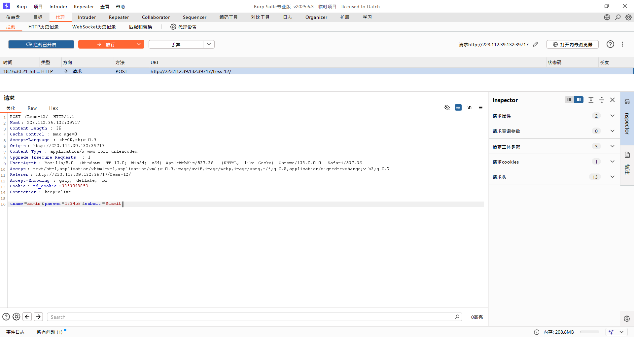Viewport: 634px width, 337px height.
Task: Click the memory usage progress bar
Action: (x=589, y=332)
